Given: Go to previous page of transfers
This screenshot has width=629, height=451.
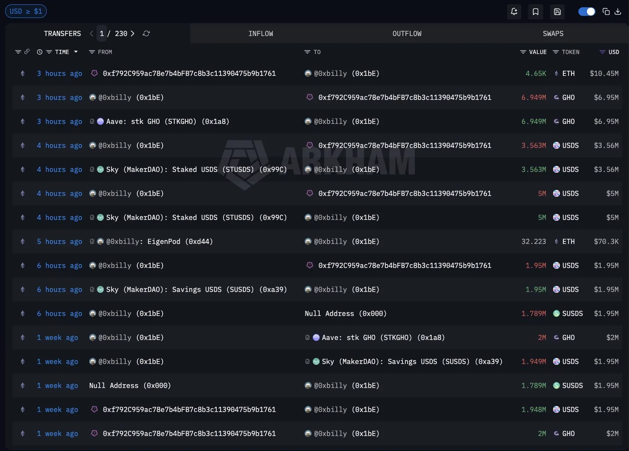Looking at the screenshot, I should point(91,33).
